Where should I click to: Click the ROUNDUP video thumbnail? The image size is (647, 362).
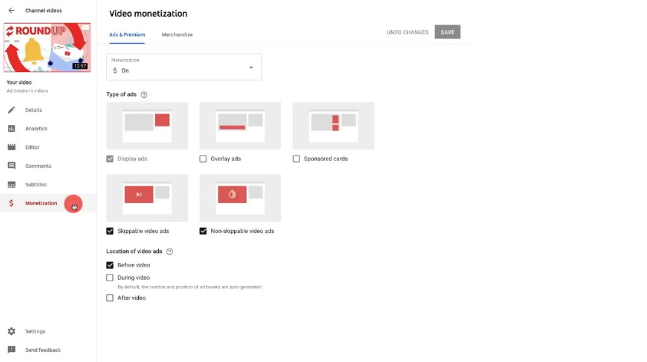(x=47, y=48)
